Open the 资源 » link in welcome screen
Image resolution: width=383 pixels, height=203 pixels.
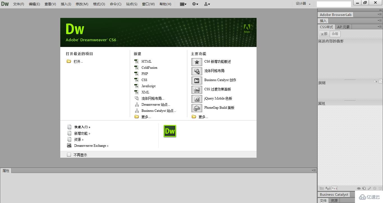[79, 140]
